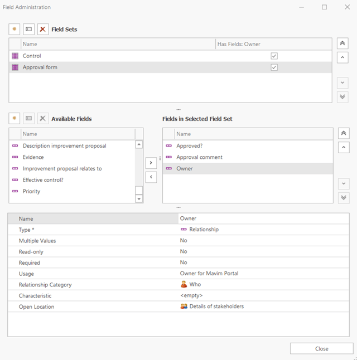Toggle Has Fields Owner checkbox for Control

tap(274, 56)
